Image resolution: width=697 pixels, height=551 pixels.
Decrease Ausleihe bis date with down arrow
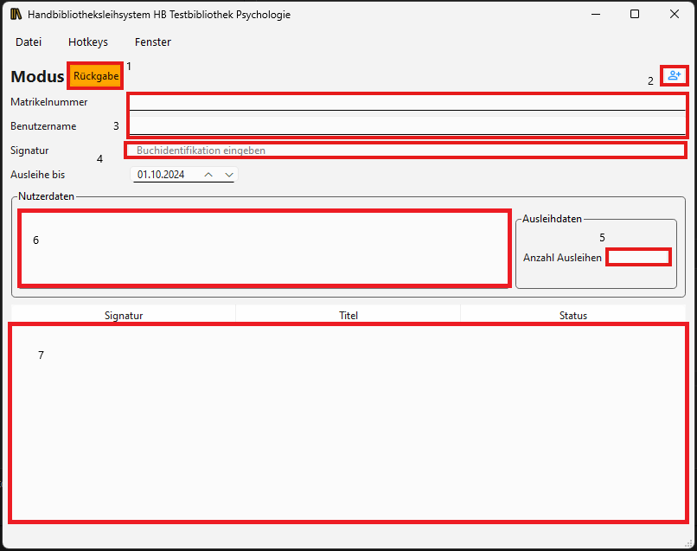(x=229, y=175)
